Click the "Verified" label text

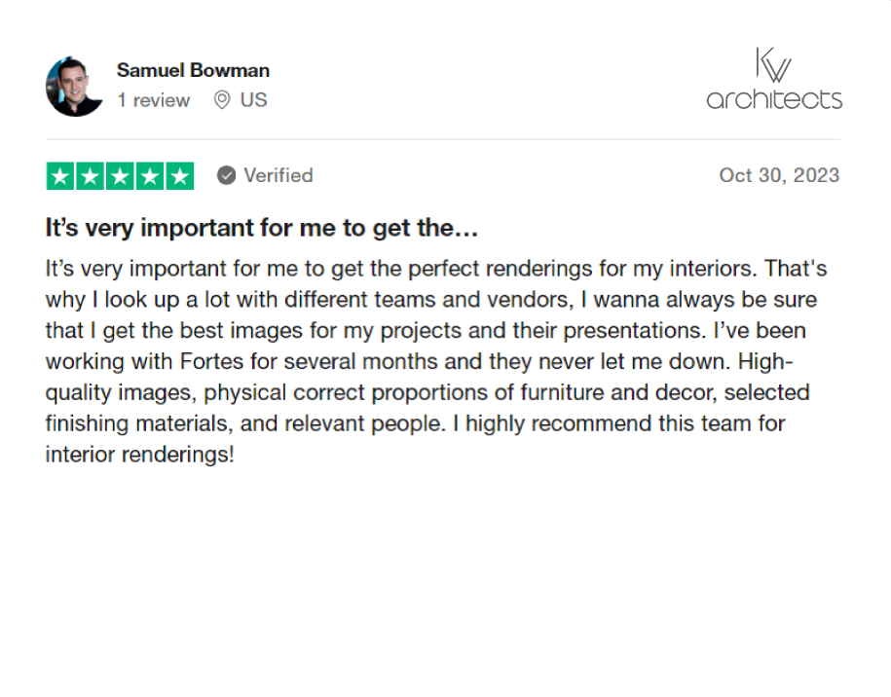coord(278,175)
